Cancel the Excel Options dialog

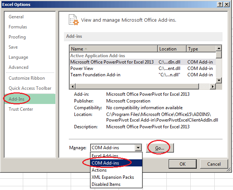point(214,164)
